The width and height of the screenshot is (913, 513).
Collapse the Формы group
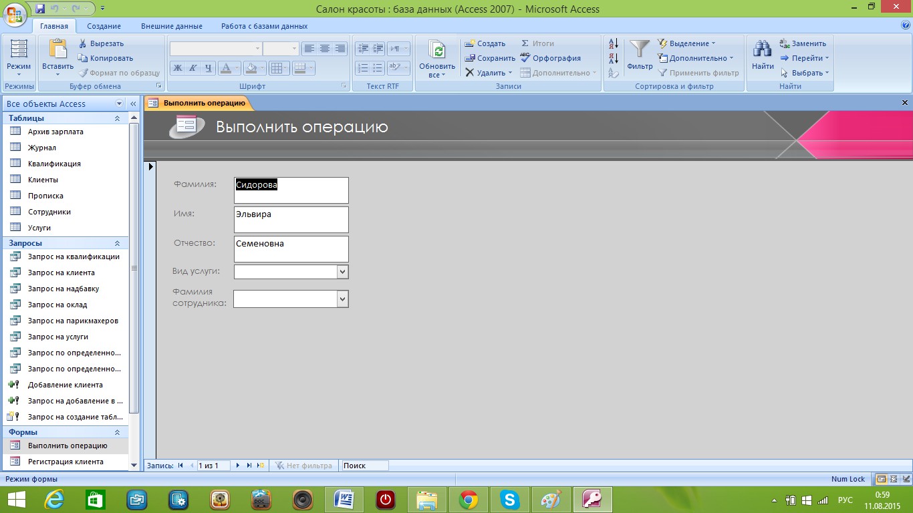tap(117, 433)
